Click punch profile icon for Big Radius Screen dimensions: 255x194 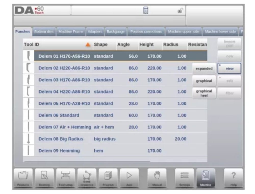pyautogui.click(x=29, y=139)
